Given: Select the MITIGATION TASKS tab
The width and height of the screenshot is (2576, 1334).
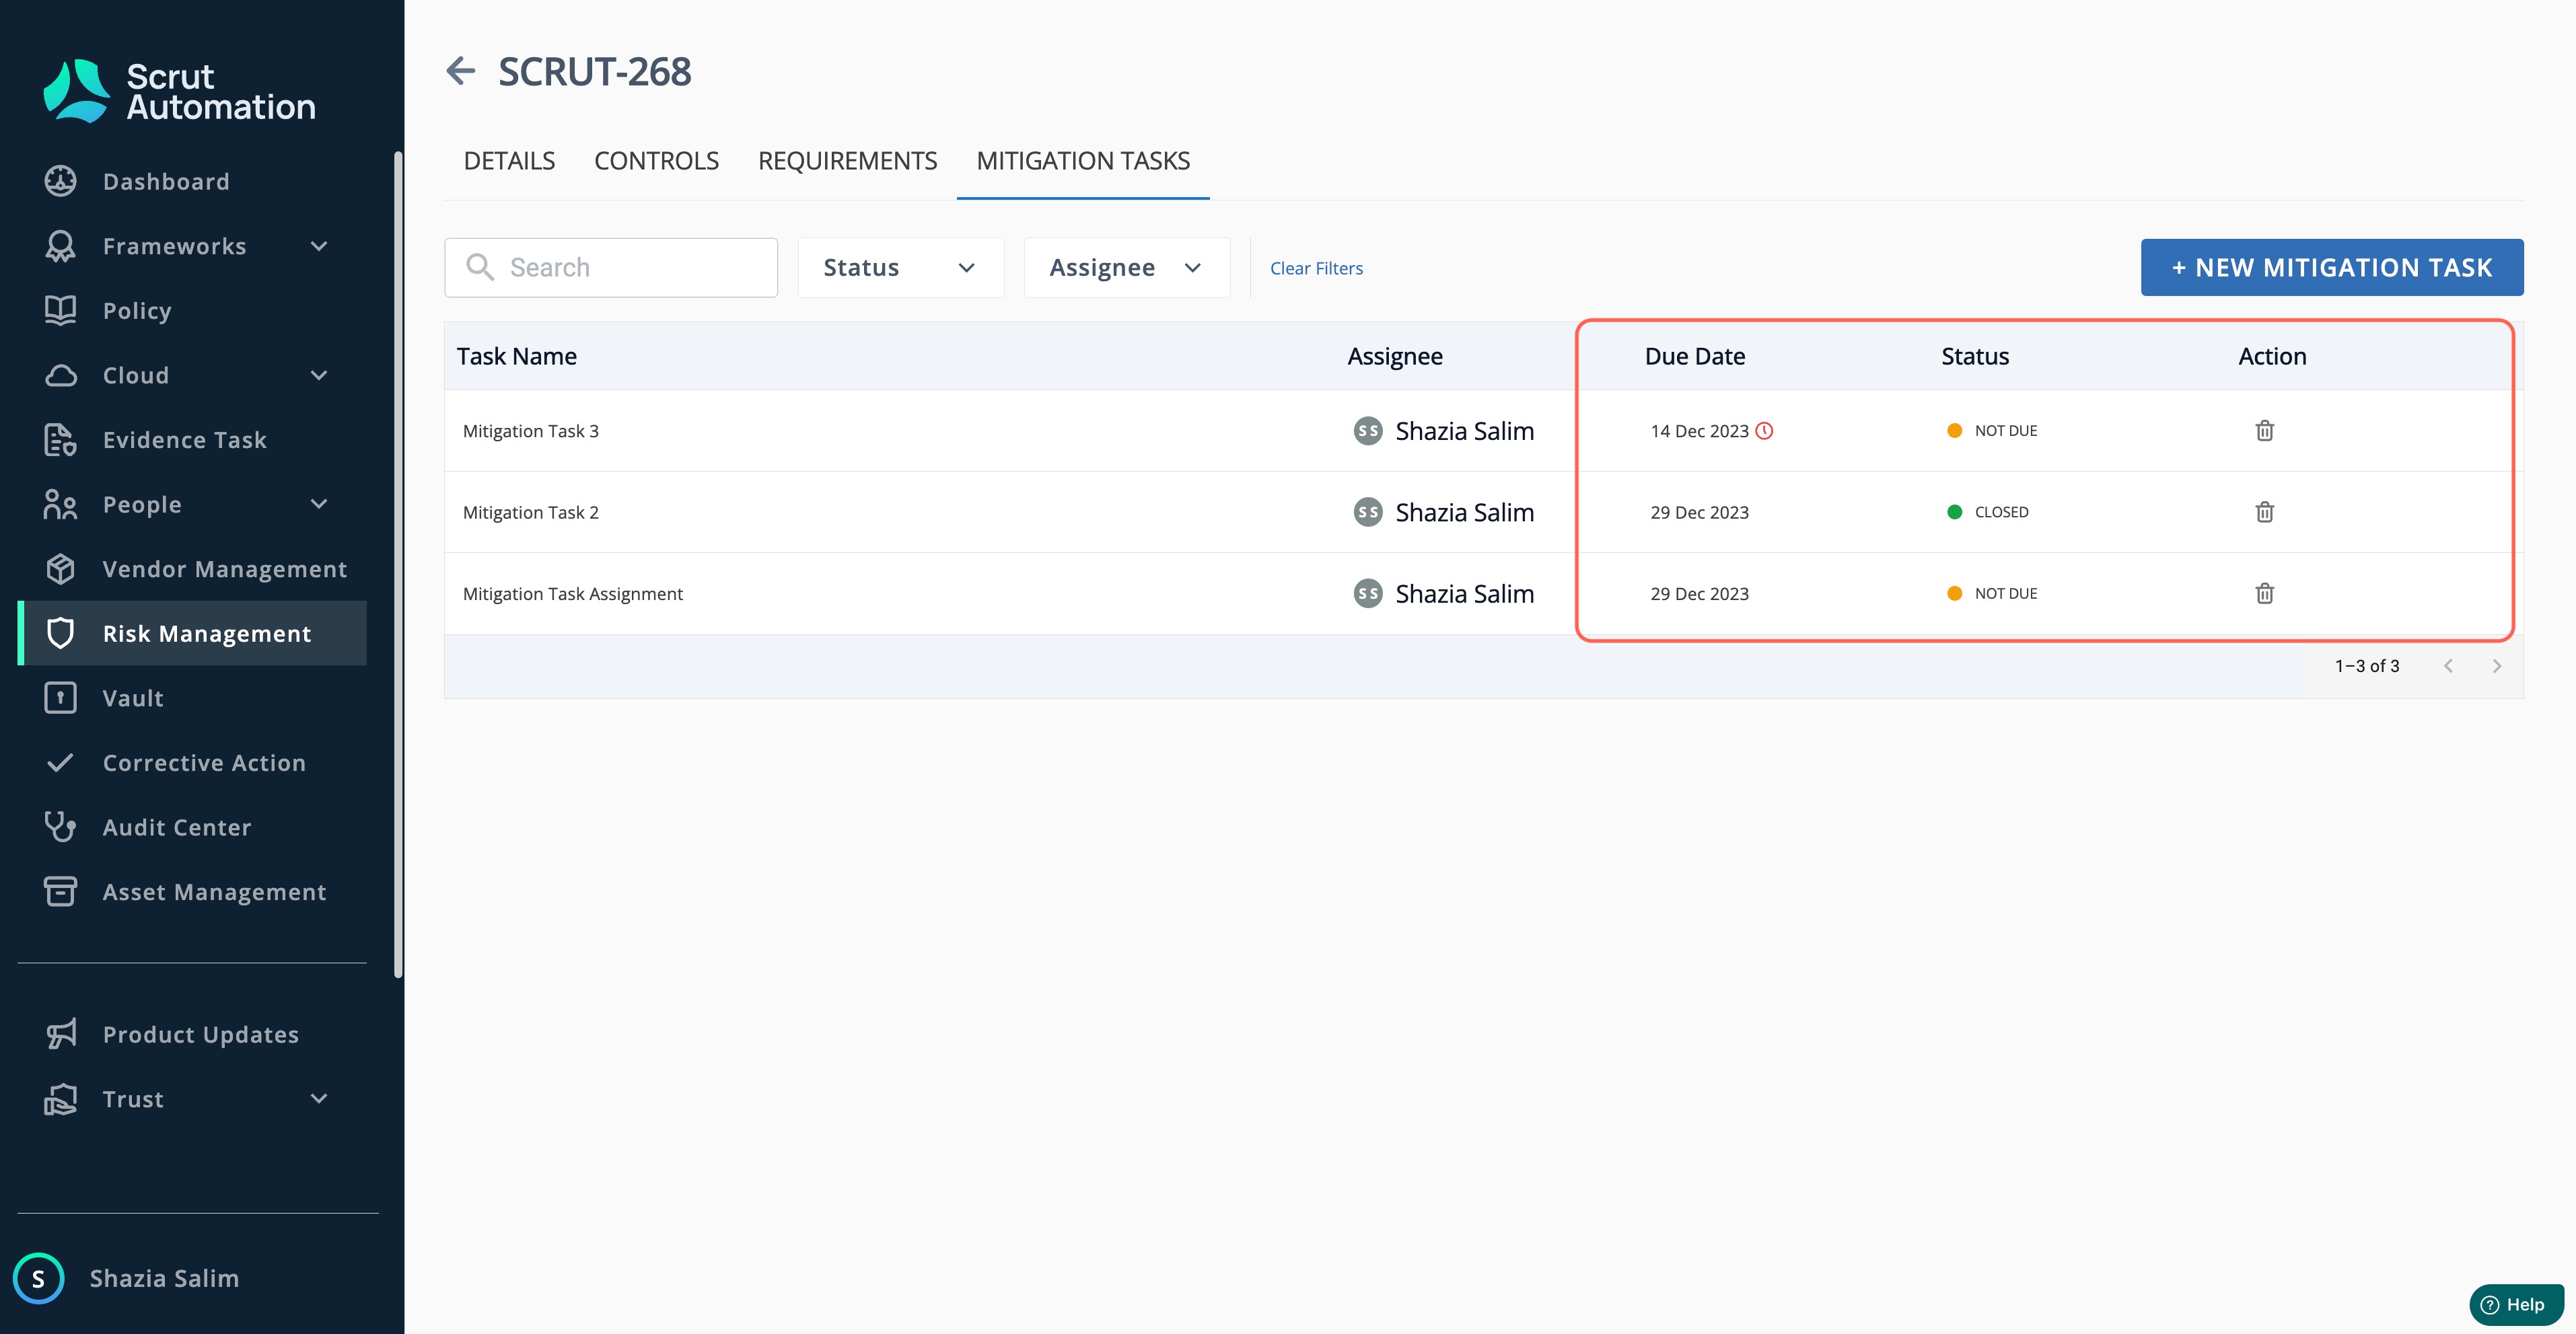Looking at the screenshot, I should (x=1083, y=160).
